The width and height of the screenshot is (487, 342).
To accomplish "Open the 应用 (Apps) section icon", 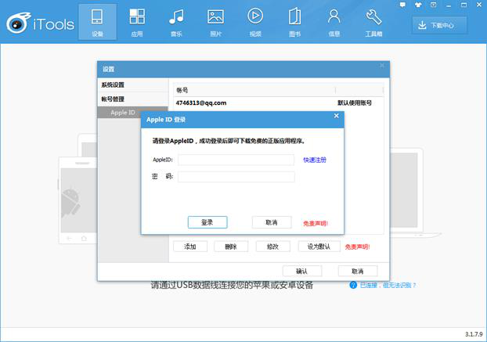I will [137, 16].
